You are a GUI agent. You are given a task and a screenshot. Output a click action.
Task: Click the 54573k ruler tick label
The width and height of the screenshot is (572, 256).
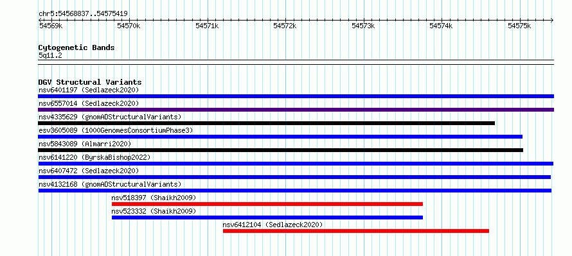(x=363, y=26)
